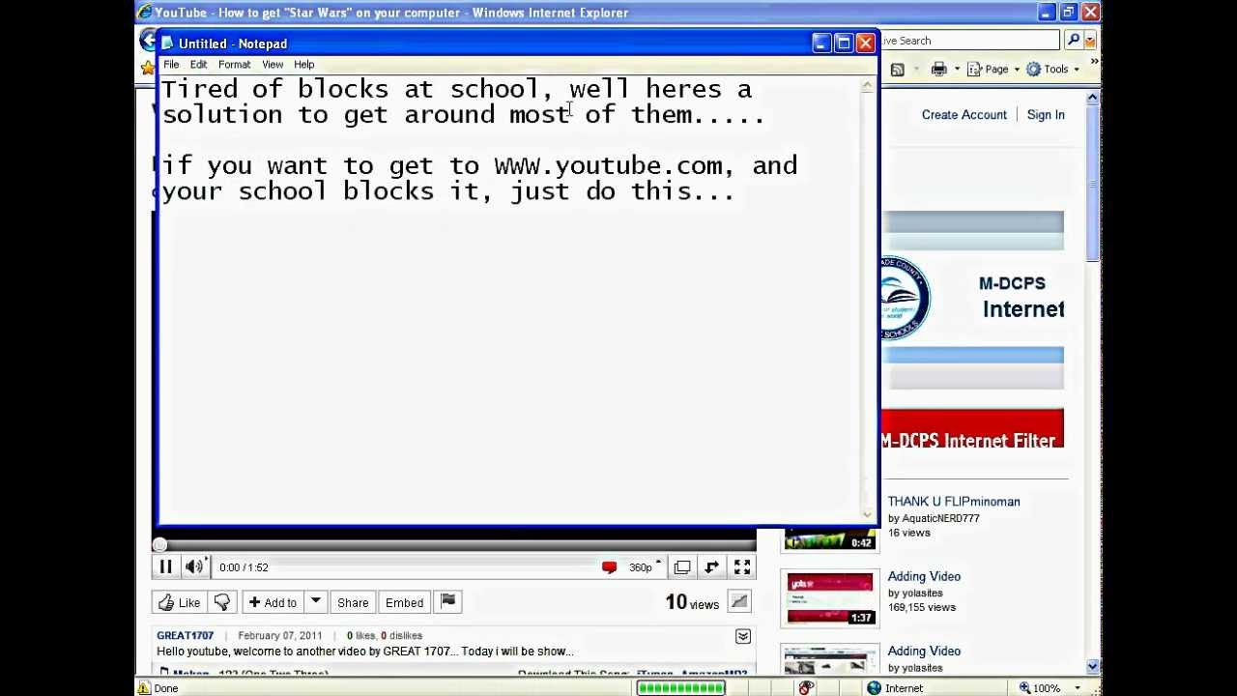
Task: Click the Internet zone globe in status bar
Action: [874, 688]
